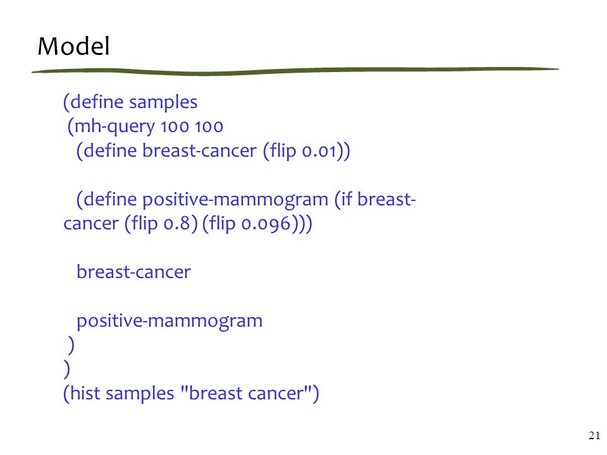Click the word 'samples' in the first code line
Viewport: 607px width, 455px height.
pos(163,103)
